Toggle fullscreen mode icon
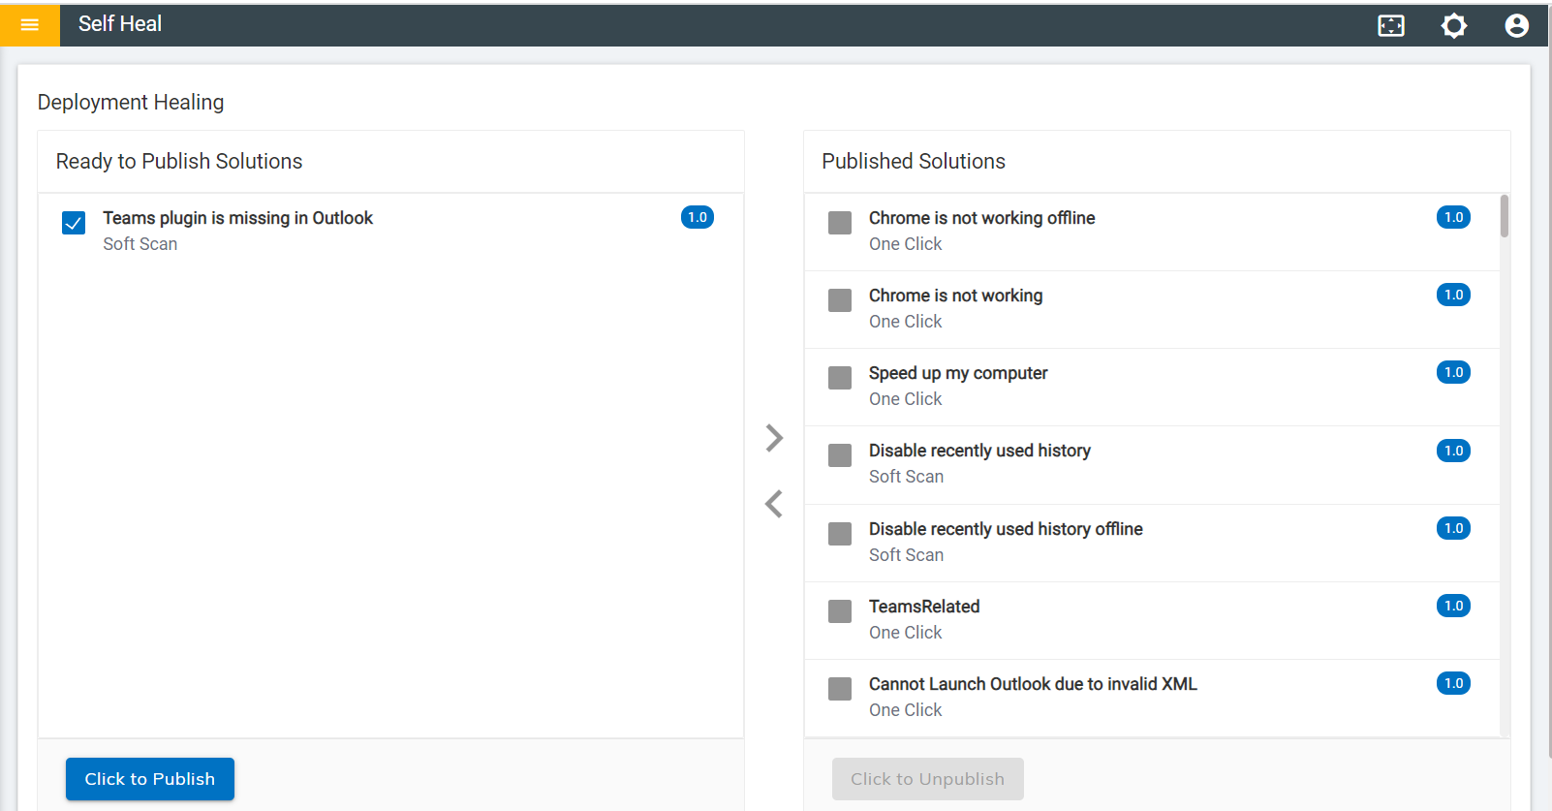The width and height of the screenshot is (1552, 811). tap(1391, 26)
